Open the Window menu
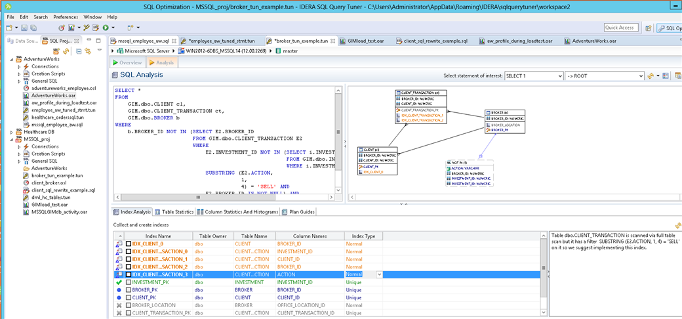This screenshot has height=319, width=682. pyautogui.click(x=92, y=17)
